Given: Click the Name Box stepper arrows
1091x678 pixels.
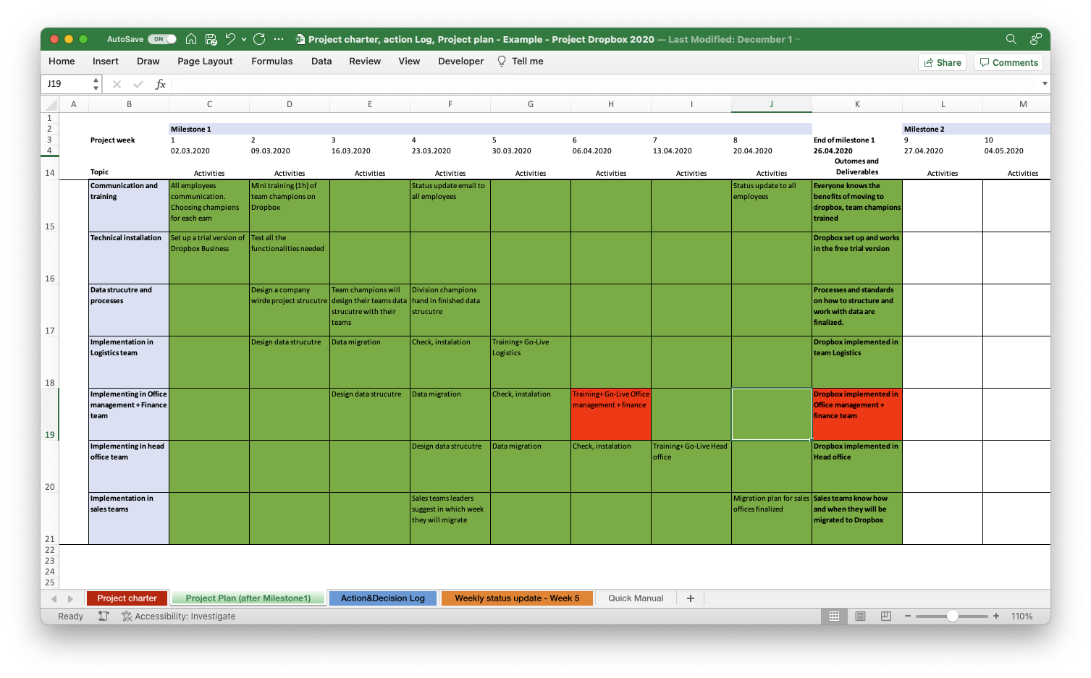Looking at the screenshot, I should (x=96, y=84).
